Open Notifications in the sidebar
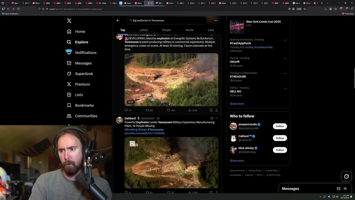The height and width of the screenshot is (200, 355). point(82,52)
